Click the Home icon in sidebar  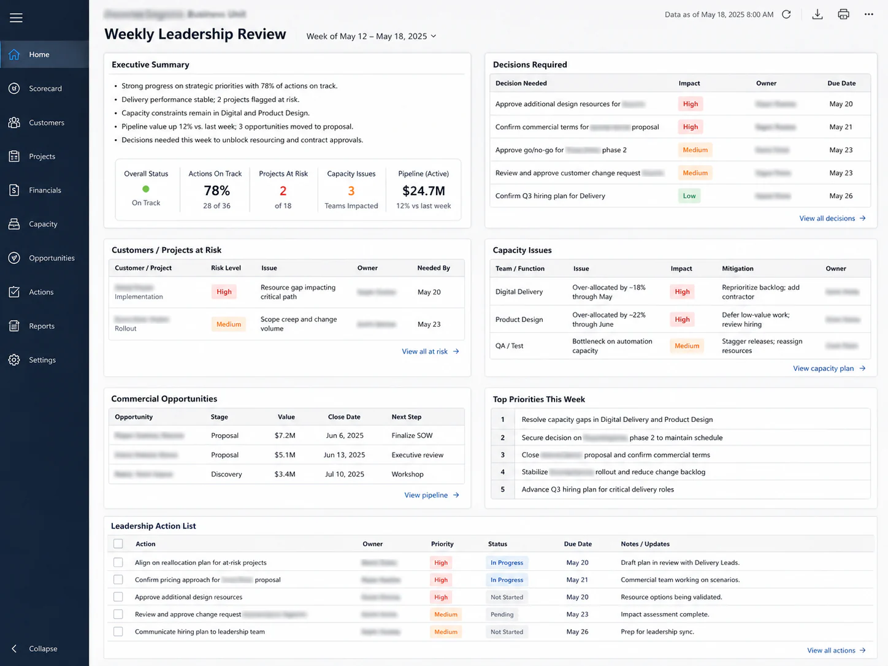[x=14, y=54]
